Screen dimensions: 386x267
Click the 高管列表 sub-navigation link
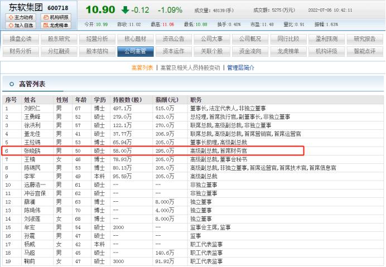pyautogui.click(x=142, y=67)
